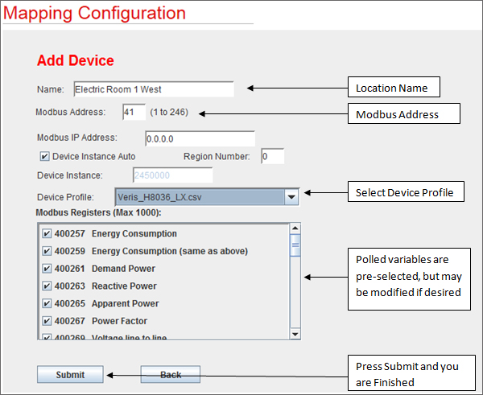The width and height of the screenshot is (483, 395).
Task: Toggle the 400267 Power Factor checkbox
Action: [47, 322]
